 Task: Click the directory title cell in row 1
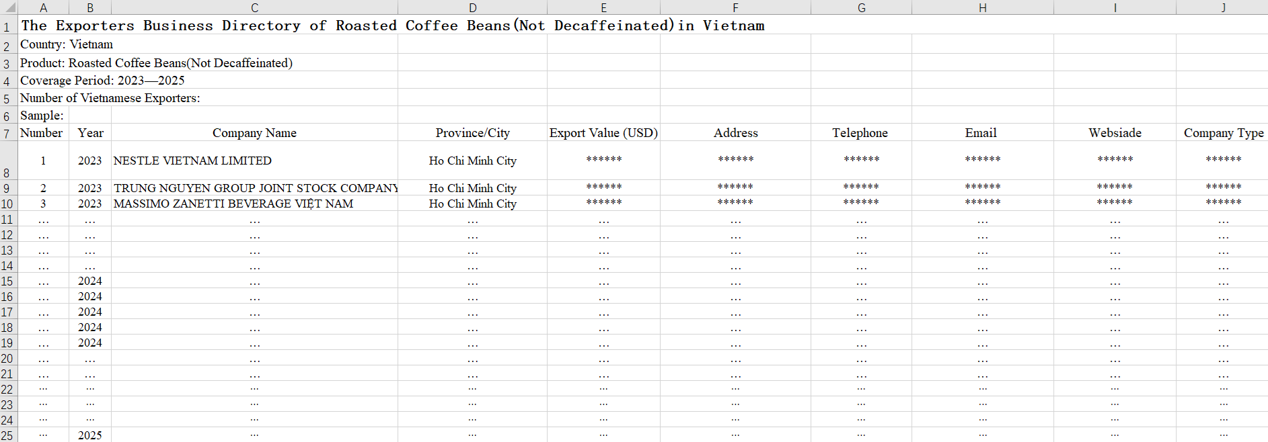click(392, 26)
